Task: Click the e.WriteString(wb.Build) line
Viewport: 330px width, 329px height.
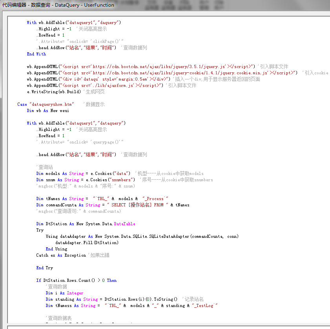Action: point(54,92)
